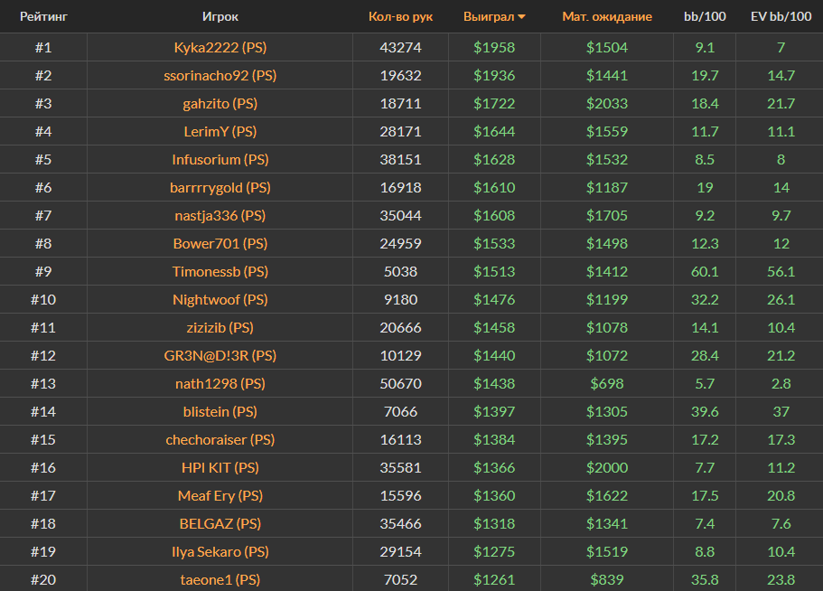This screenshot has width=823, height=591.
Task: View nath1298 (PS) player page
Action: 220,383
